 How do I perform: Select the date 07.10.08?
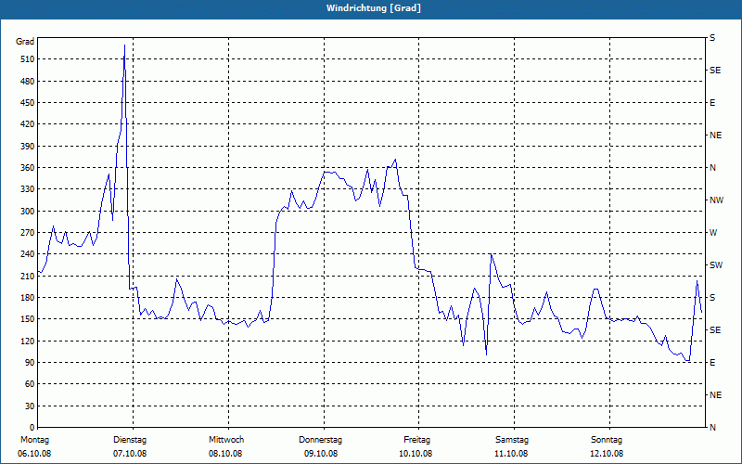[x=130, y=454]
